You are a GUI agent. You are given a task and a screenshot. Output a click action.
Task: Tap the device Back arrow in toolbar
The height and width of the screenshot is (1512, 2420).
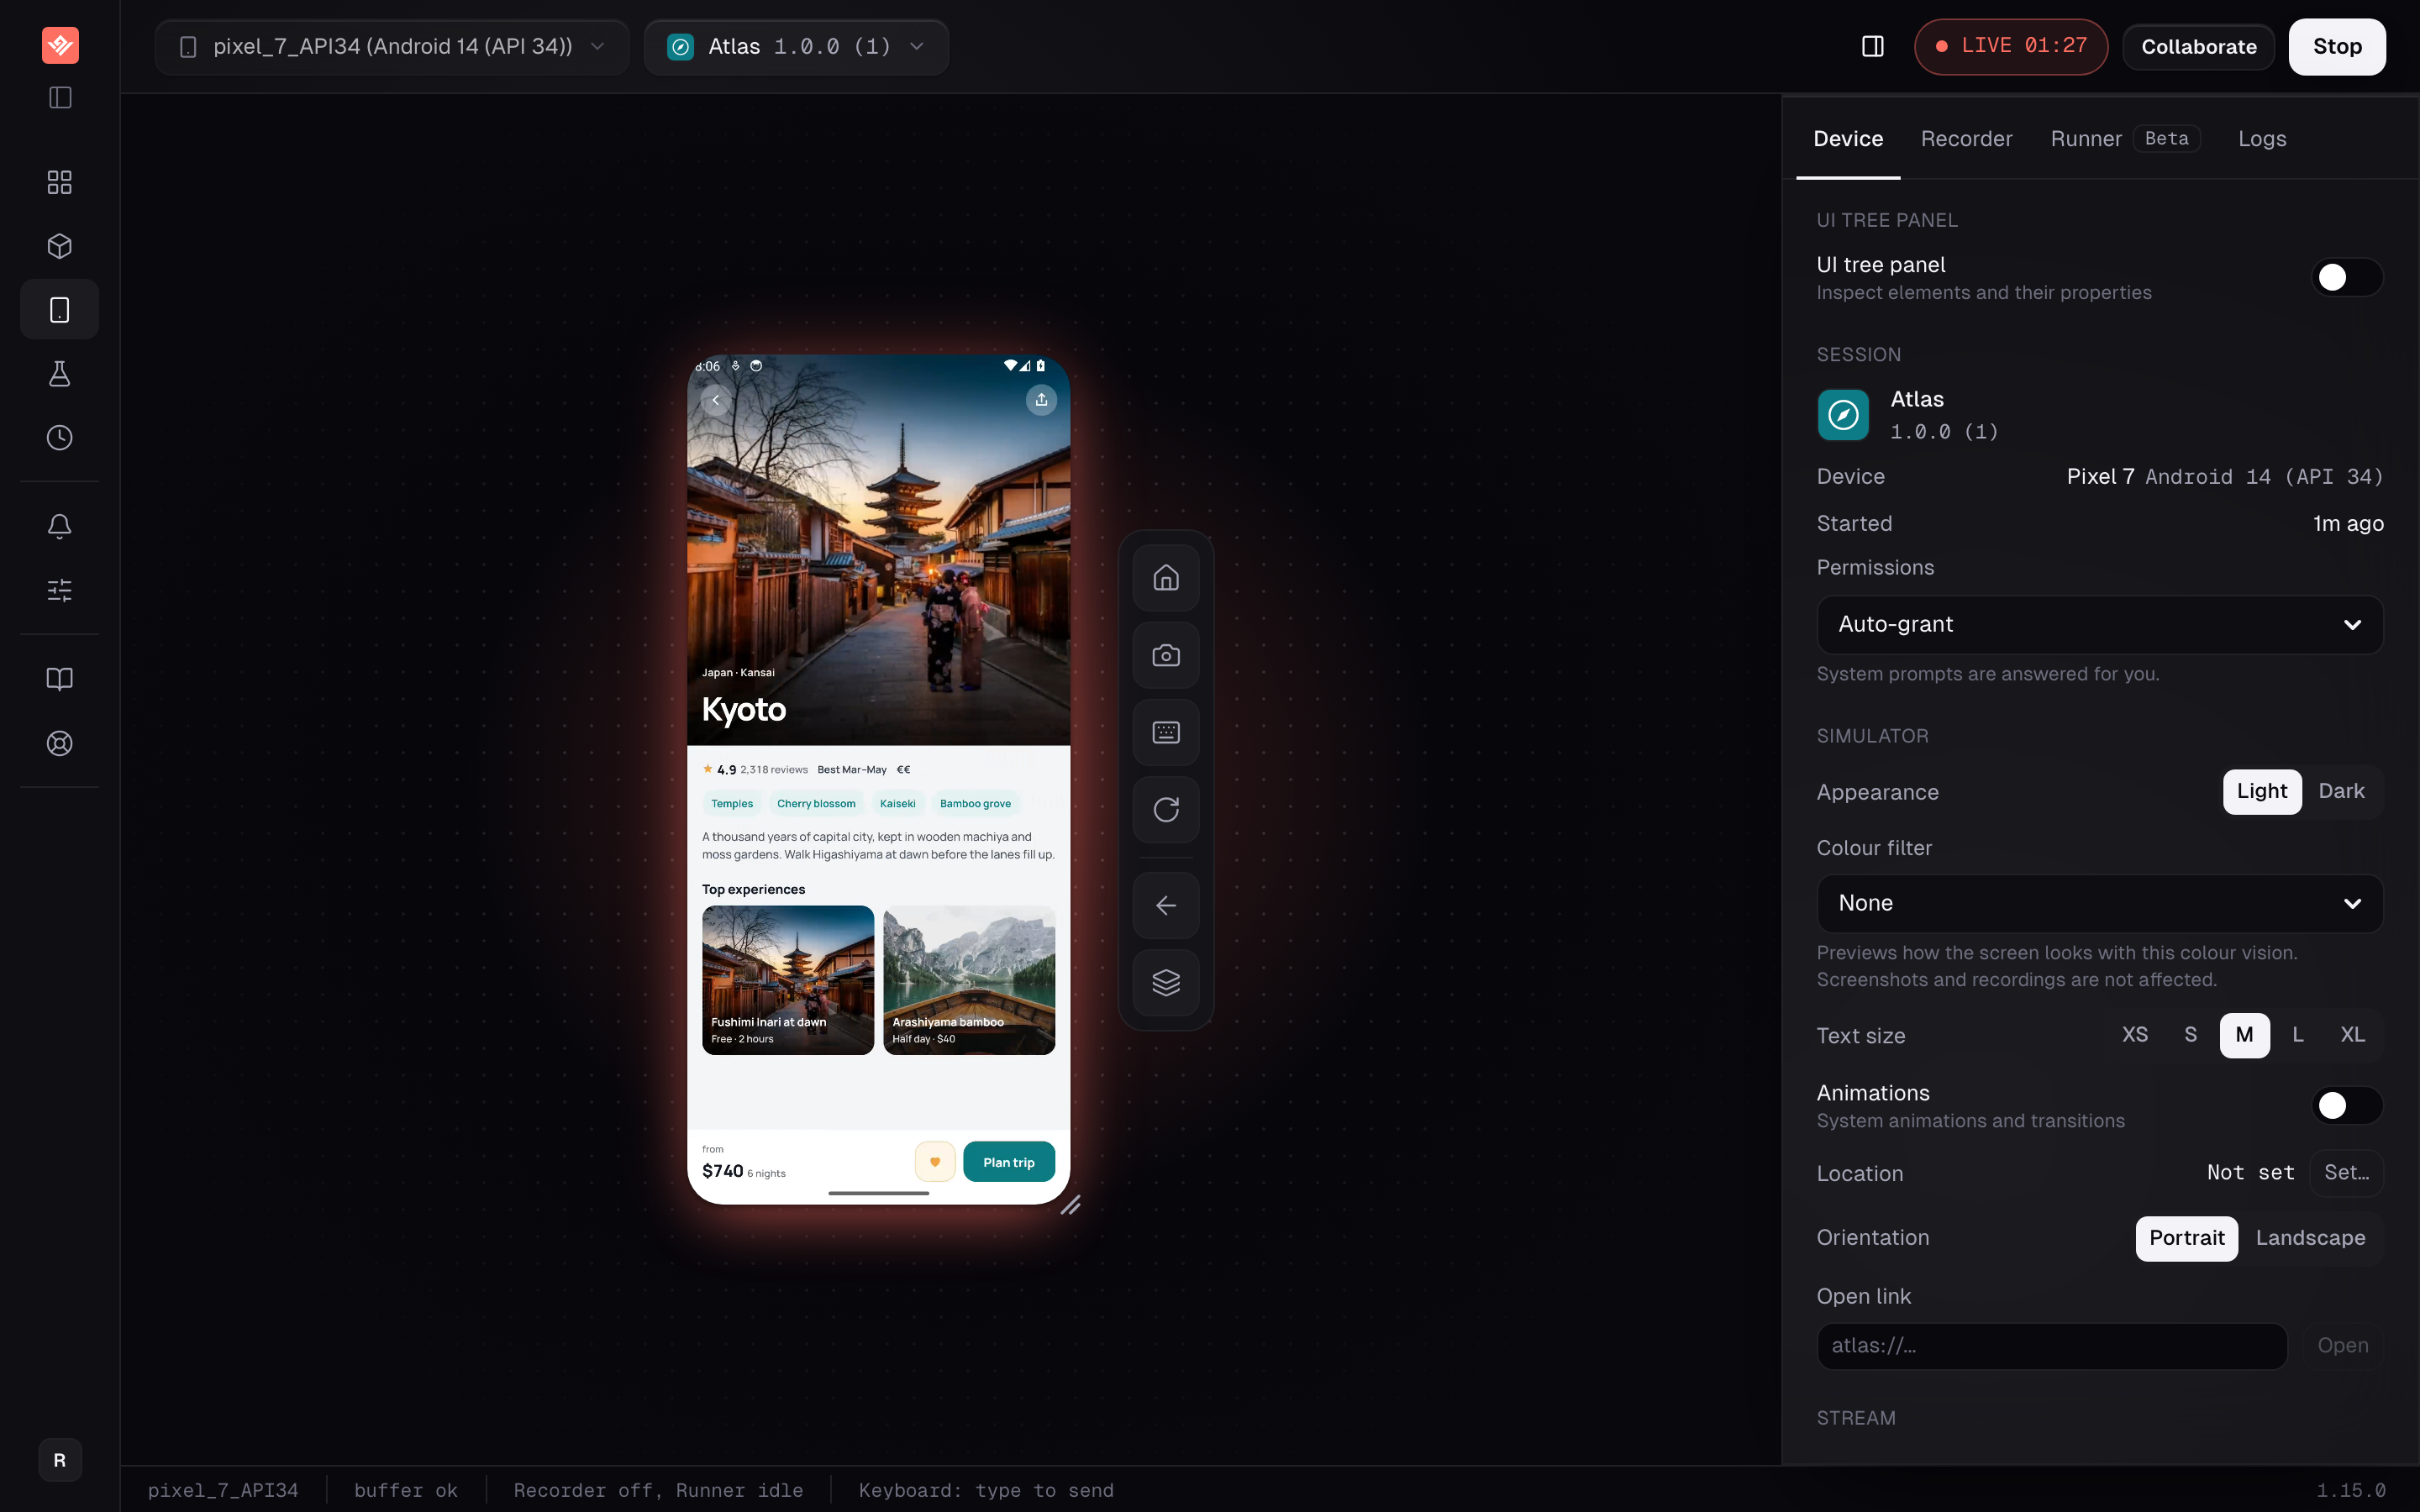pos(1166,906)
